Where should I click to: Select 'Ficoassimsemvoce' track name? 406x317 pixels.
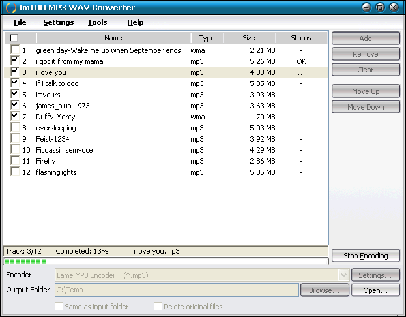pos(65,150)
